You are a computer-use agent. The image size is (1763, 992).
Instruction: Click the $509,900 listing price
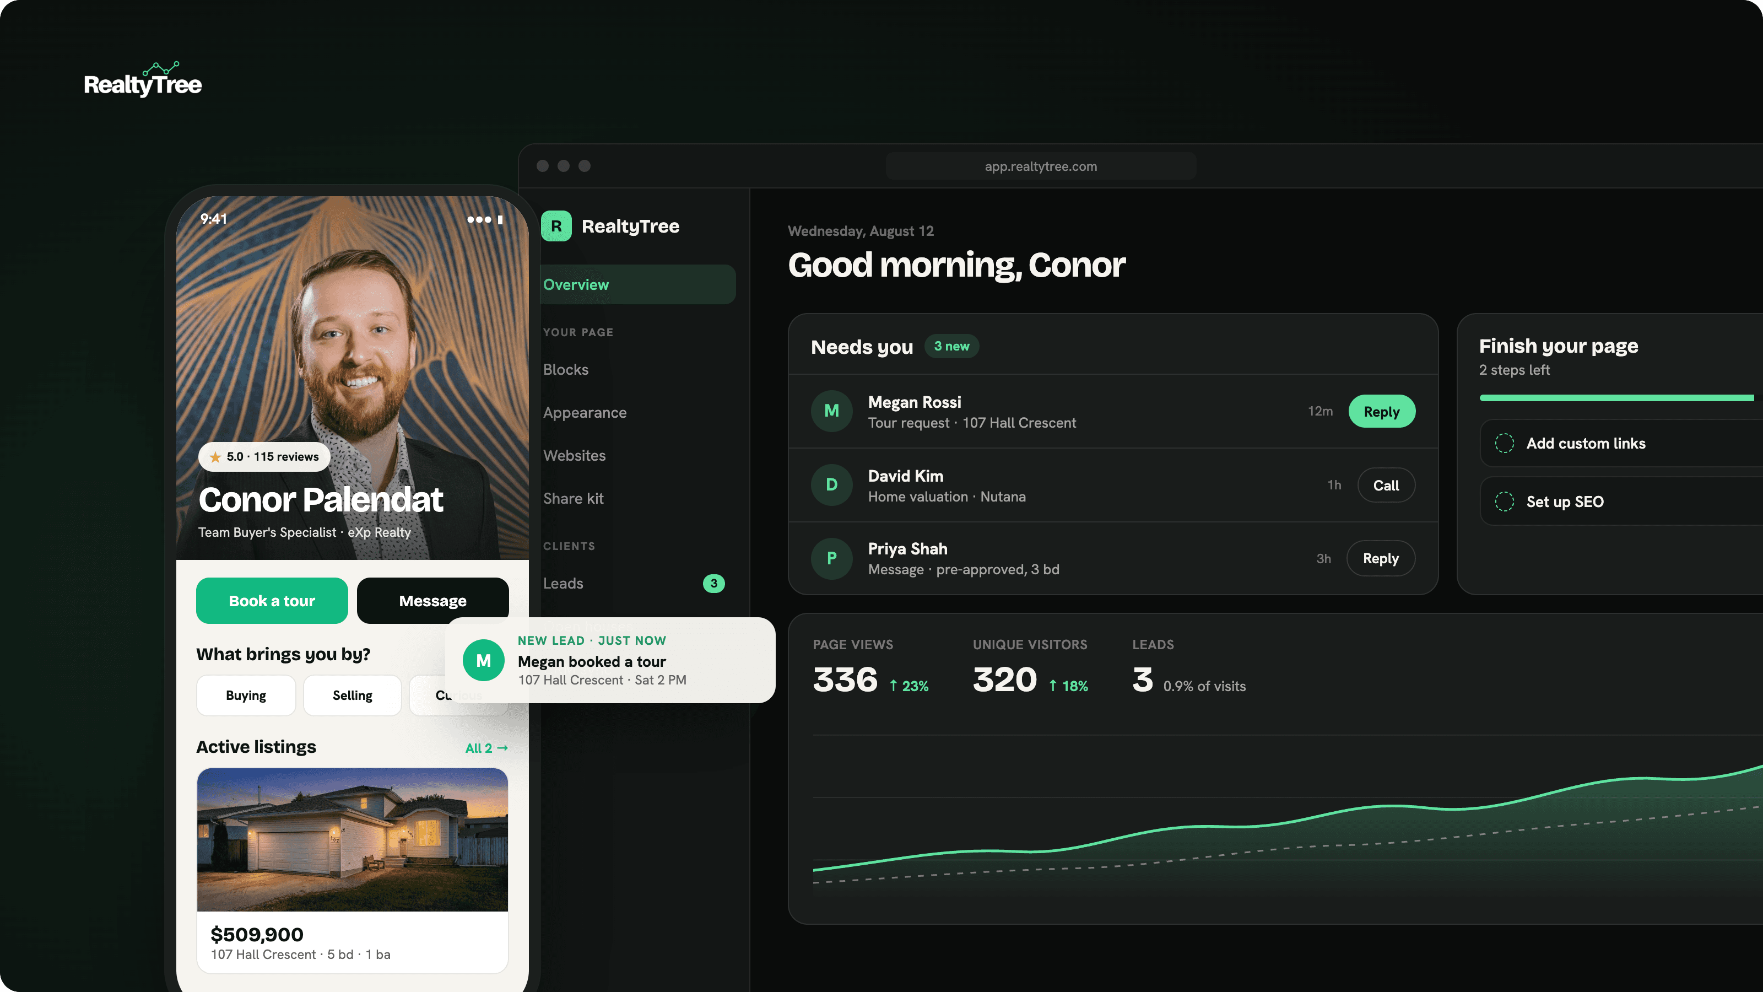coord(257,935)
